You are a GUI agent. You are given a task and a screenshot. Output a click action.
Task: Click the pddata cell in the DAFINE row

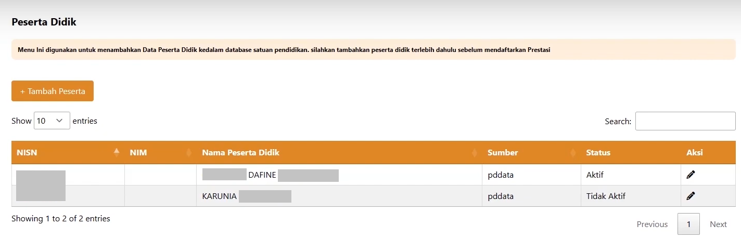(x=501, y=175)
